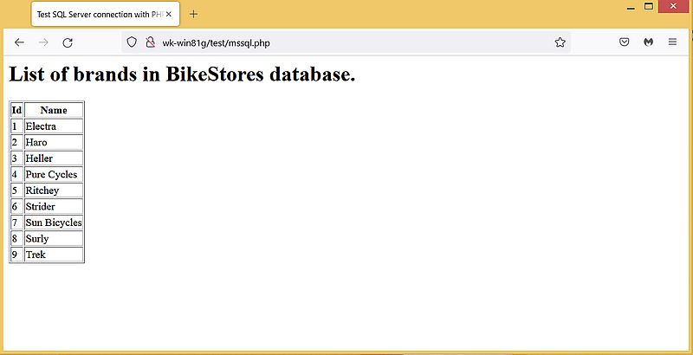Click Id cell 8 beside Surly
This screenshot has width=693, height=355.
point(16,238)
